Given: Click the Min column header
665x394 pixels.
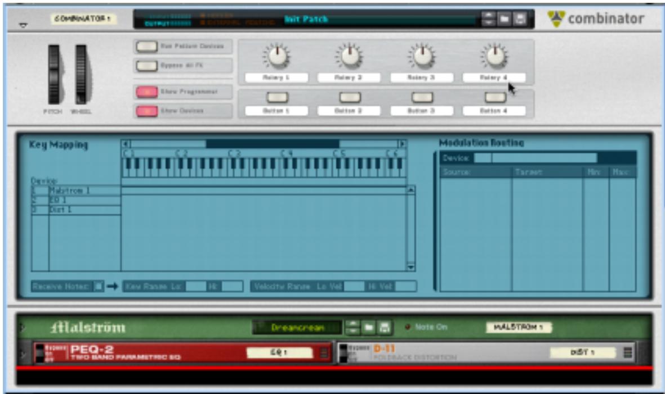Looking at the screenshot, I should click(x=596, y=172).
